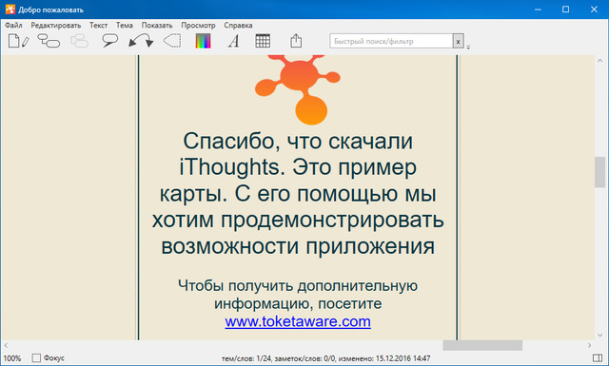Open the Файл menu

click(x=13, y=26)
